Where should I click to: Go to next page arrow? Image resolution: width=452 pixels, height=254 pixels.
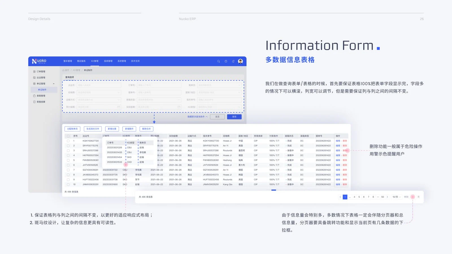tap(387, 197)
